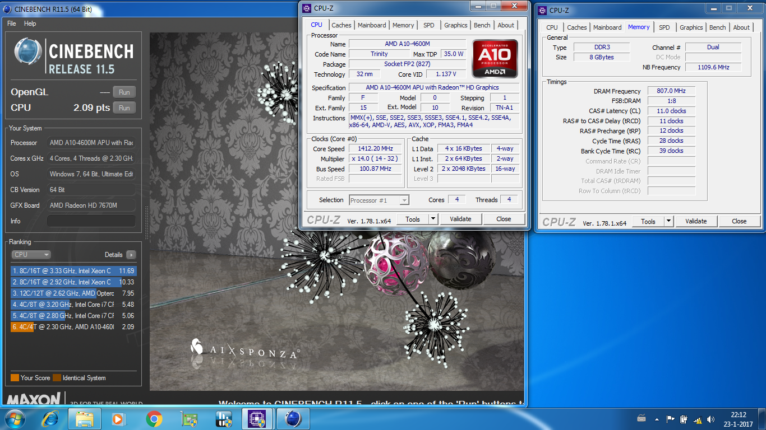
Task: Run the OpenGL benchmark
Action: (124, 92)
